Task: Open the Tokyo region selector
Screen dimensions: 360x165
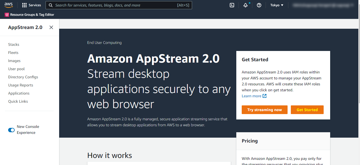Action: (276, 5)
